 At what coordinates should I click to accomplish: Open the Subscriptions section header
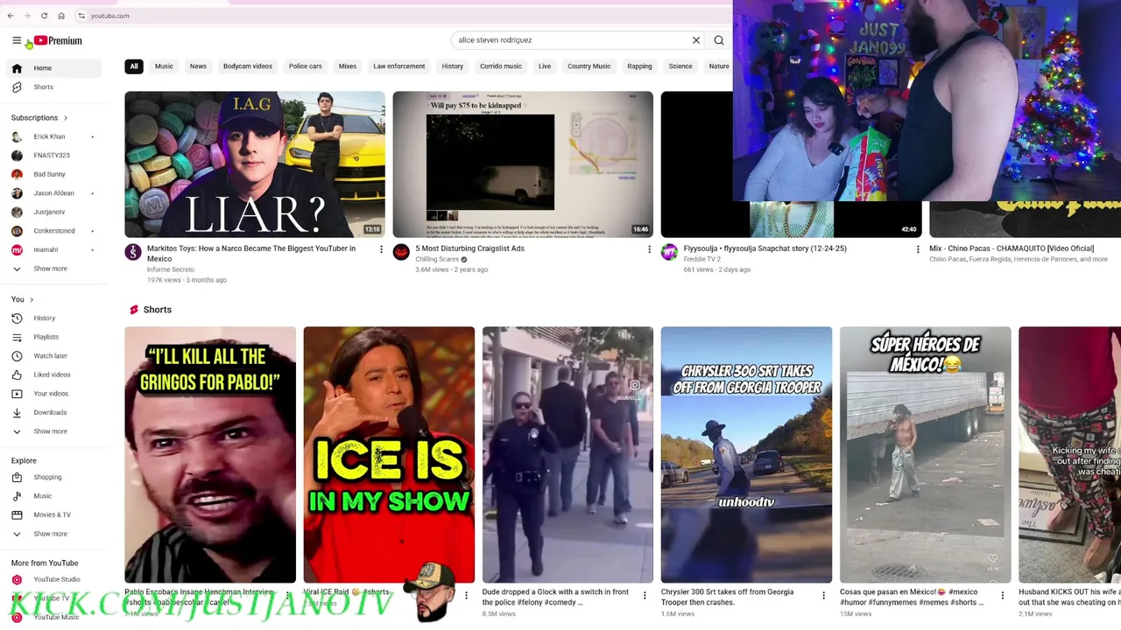coord(39,117)
